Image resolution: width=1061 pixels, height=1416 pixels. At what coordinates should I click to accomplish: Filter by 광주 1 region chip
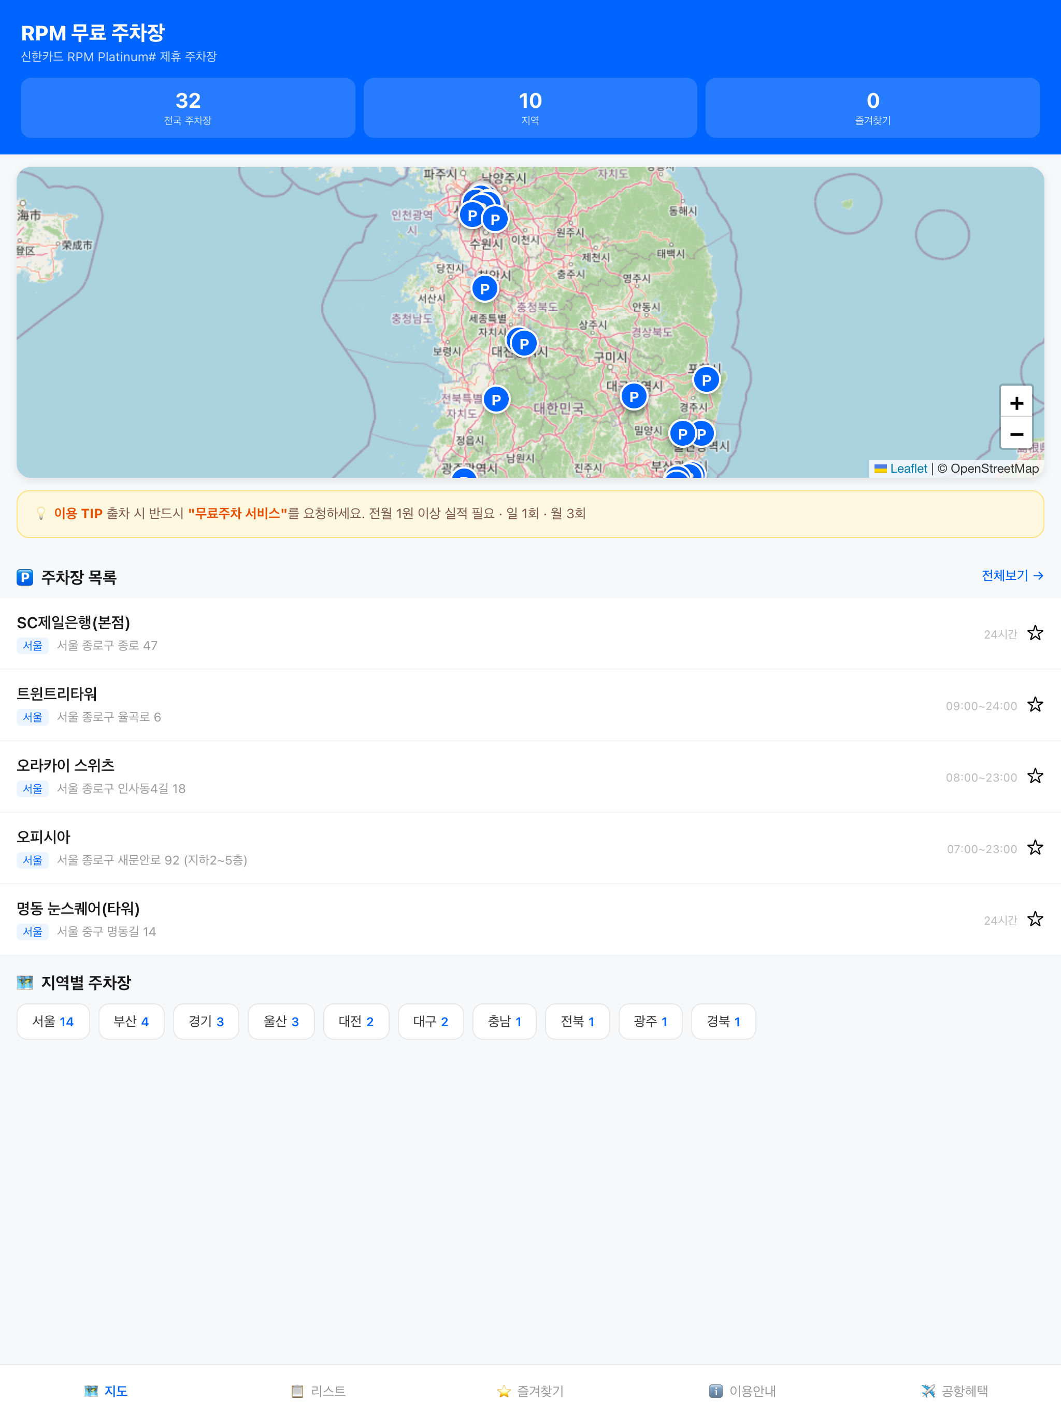pos(650,1021)
